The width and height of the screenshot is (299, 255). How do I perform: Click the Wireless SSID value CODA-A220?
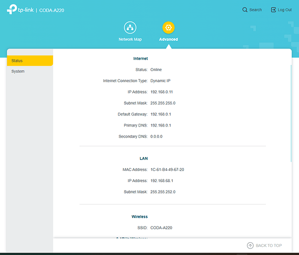(161, 227)
